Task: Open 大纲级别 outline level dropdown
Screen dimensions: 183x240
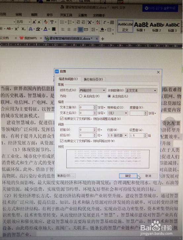Action: [141, 90]
